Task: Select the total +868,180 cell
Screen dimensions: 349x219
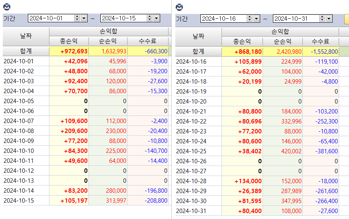Action: 242,52
